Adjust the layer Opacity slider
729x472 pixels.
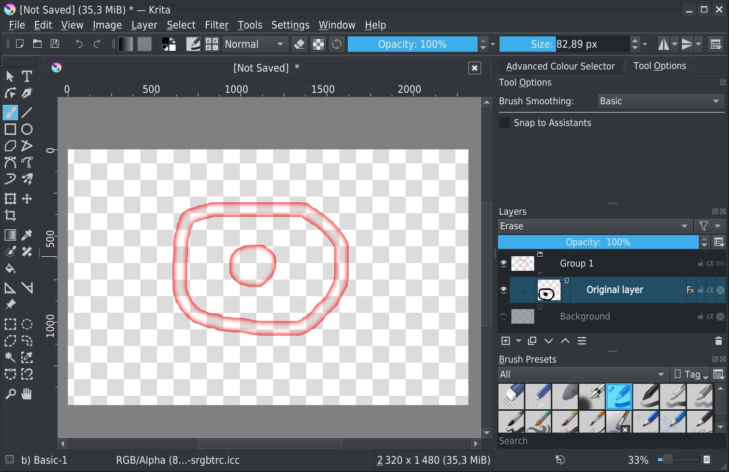click(598, 242)
